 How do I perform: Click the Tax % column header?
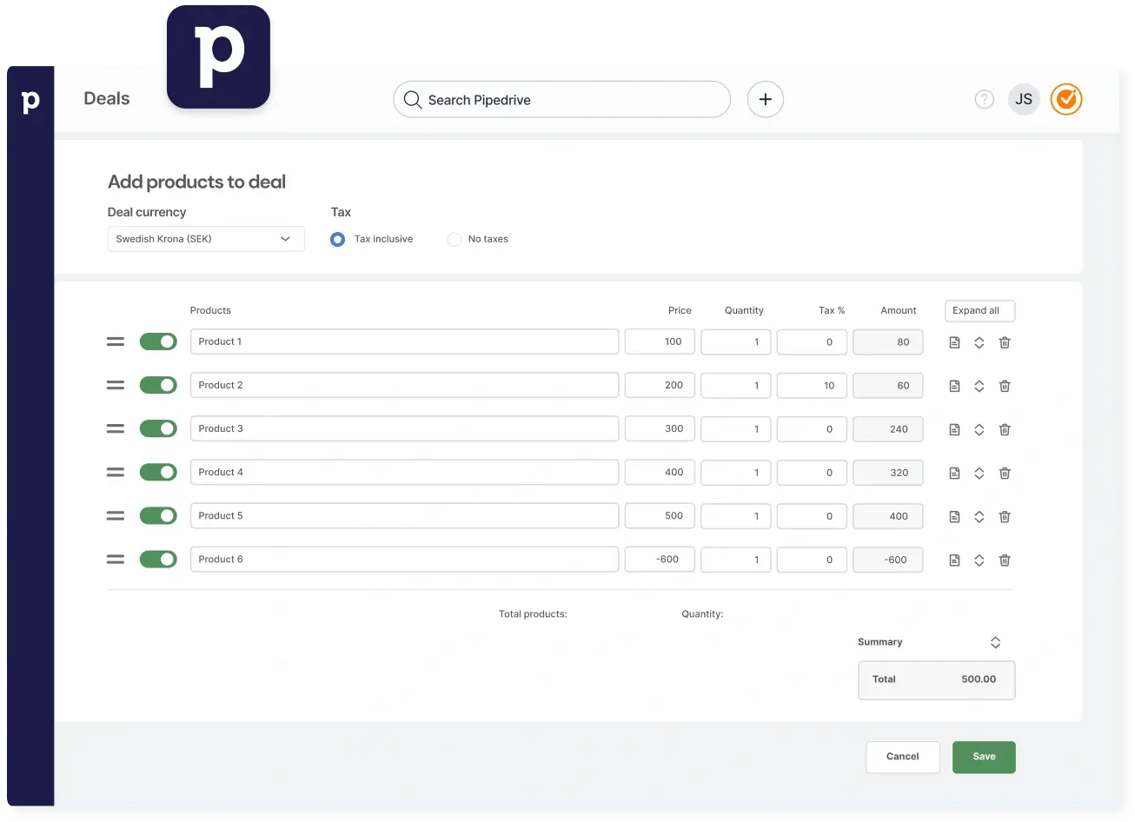[x=832, y=310]
